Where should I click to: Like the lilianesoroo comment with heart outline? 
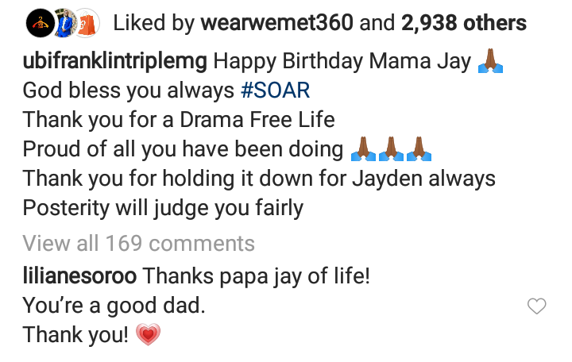click(x=536, y=306)
